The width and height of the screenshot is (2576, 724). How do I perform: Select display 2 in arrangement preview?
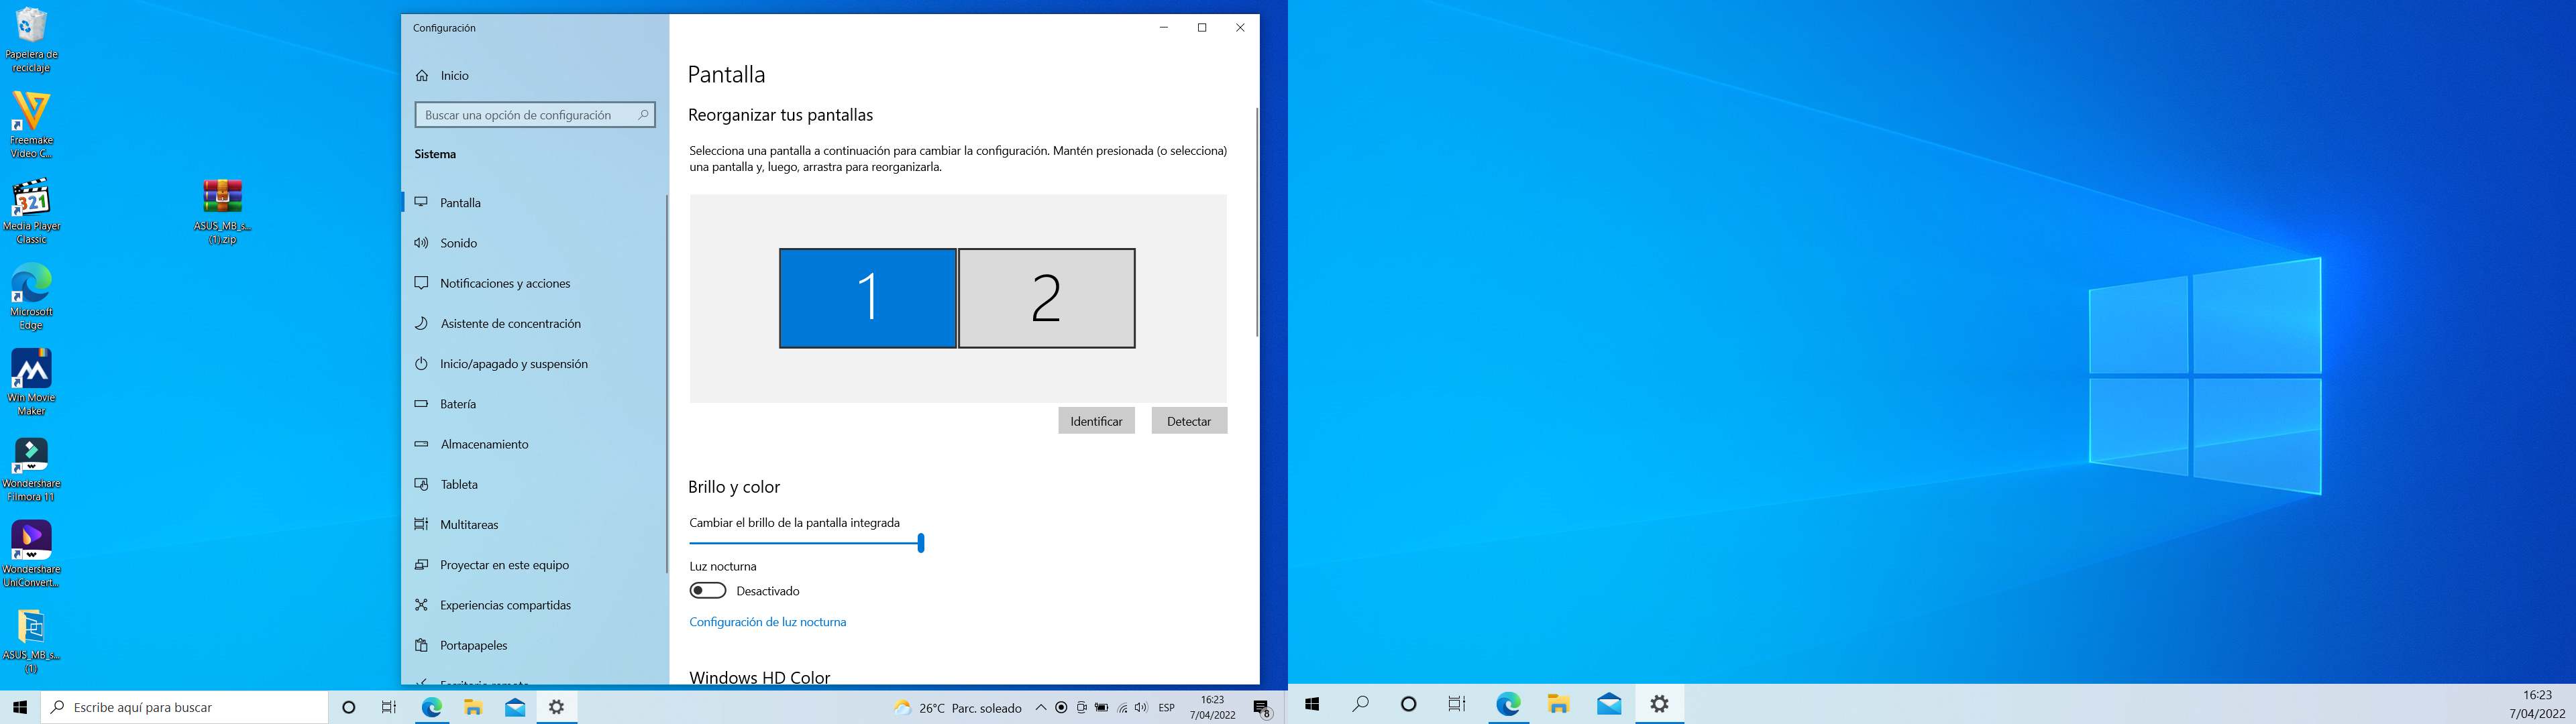coord(1046,298)
